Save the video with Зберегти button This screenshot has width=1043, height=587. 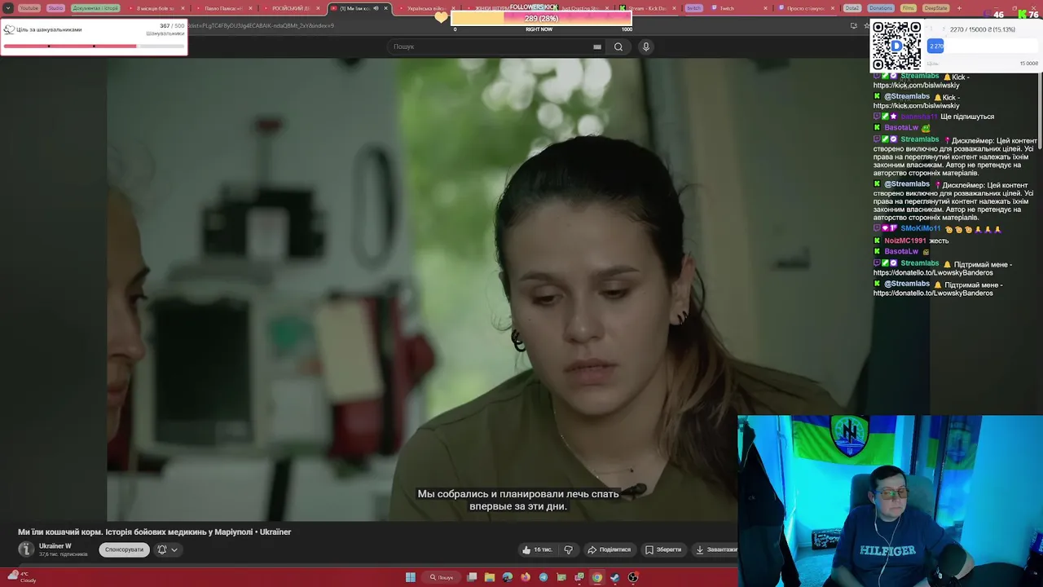[x=663, y=549]
